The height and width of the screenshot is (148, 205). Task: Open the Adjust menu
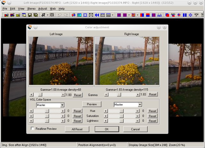tap(43, 9)
